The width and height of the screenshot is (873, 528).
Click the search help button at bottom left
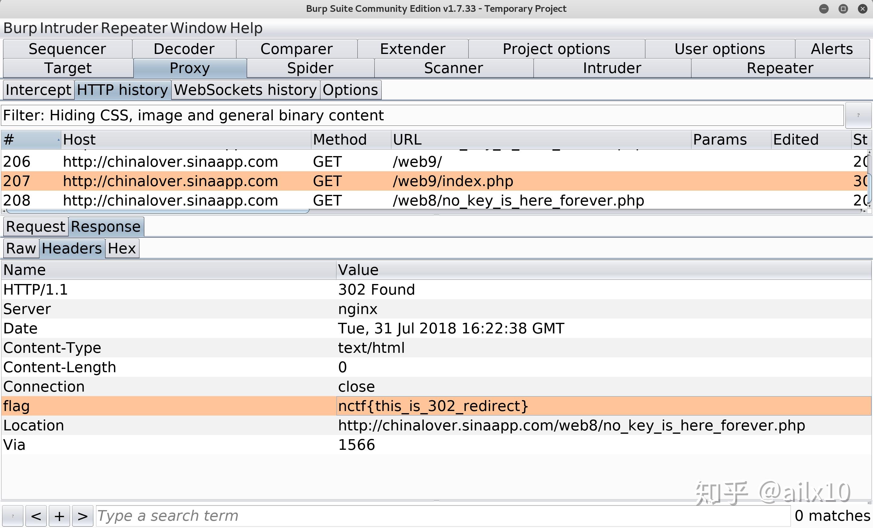[x=13, y=516]
